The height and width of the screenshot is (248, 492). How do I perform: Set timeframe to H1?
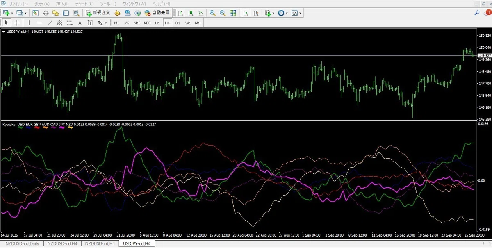point(157,23)
